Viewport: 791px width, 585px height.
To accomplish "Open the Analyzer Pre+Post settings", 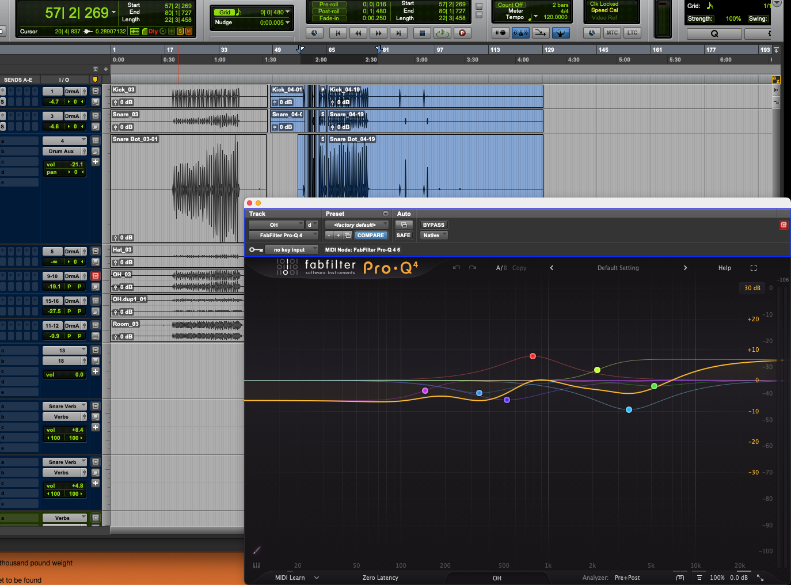I will (628, 578).
